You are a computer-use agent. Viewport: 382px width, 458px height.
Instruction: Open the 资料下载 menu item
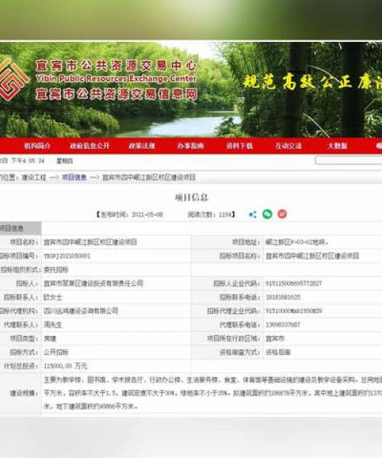(239, 146)
